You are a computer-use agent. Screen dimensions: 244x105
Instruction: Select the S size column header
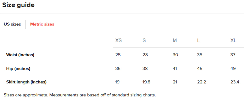(x=144, y=40)
